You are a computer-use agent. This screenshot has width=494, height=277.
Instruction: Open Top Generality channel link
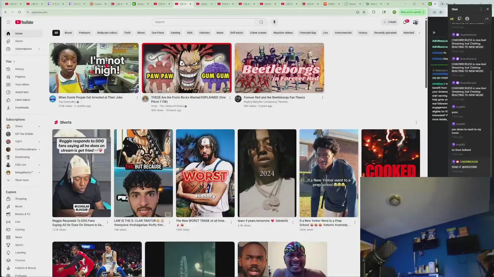pos(67,102)
